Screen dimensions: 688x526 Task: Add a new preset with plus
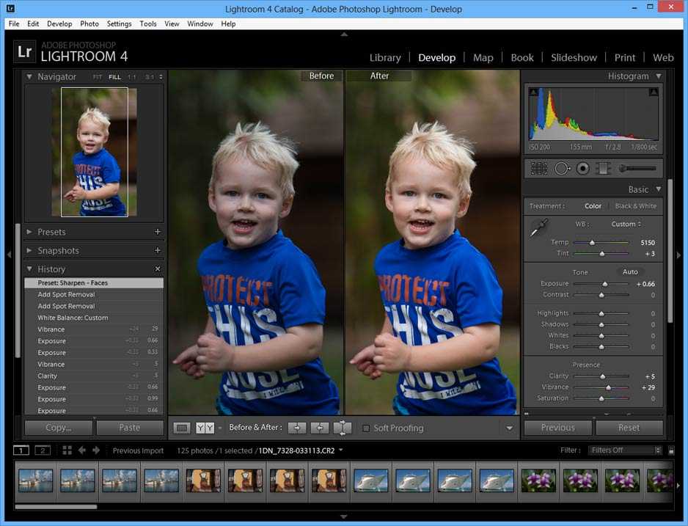158,232
